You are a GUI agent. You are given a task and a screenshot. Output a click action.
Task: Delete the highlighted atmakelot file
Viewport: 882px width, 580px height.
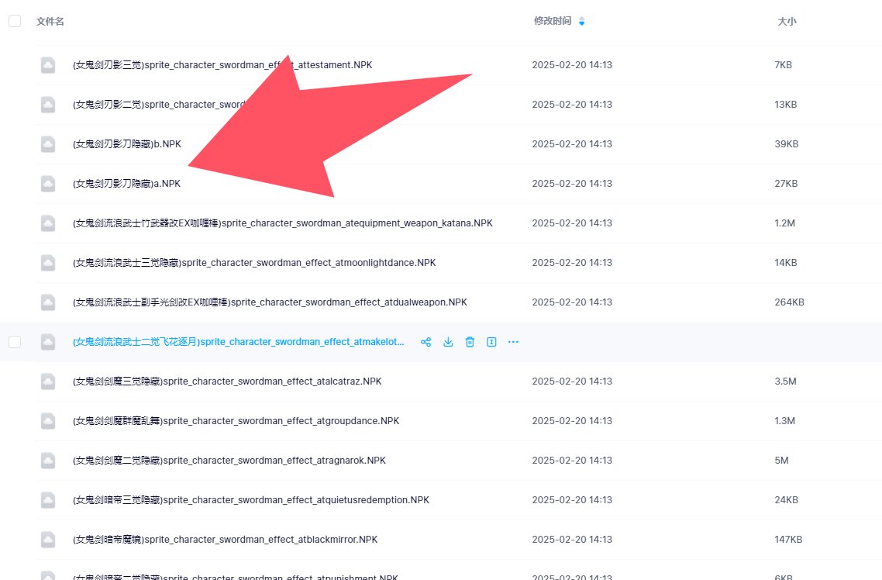(x=470, y=342)
